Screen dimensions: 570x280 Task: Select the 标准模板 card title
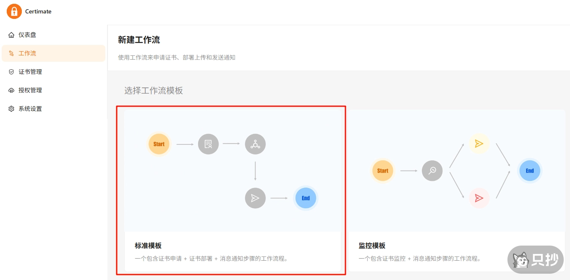[x=148, y=246]
